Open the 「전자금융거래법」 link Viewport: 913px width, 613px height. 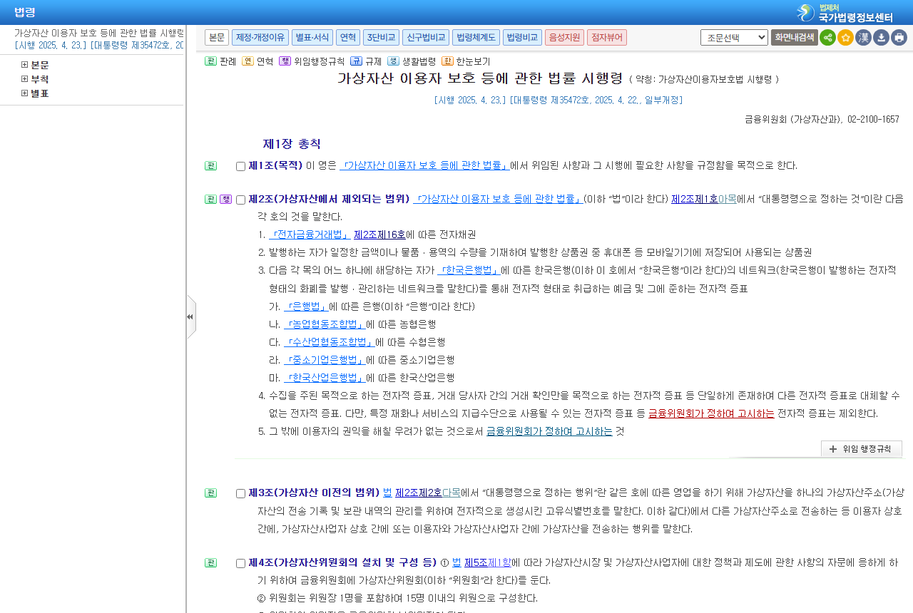click(310, 235)
